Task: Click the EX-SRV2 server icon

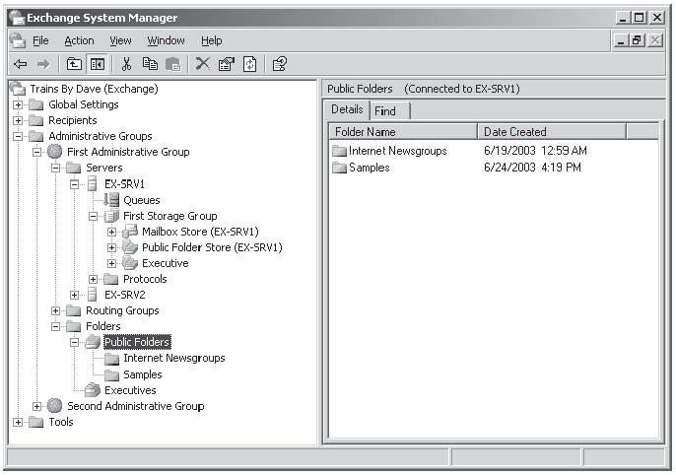Action: pos(93,295)
